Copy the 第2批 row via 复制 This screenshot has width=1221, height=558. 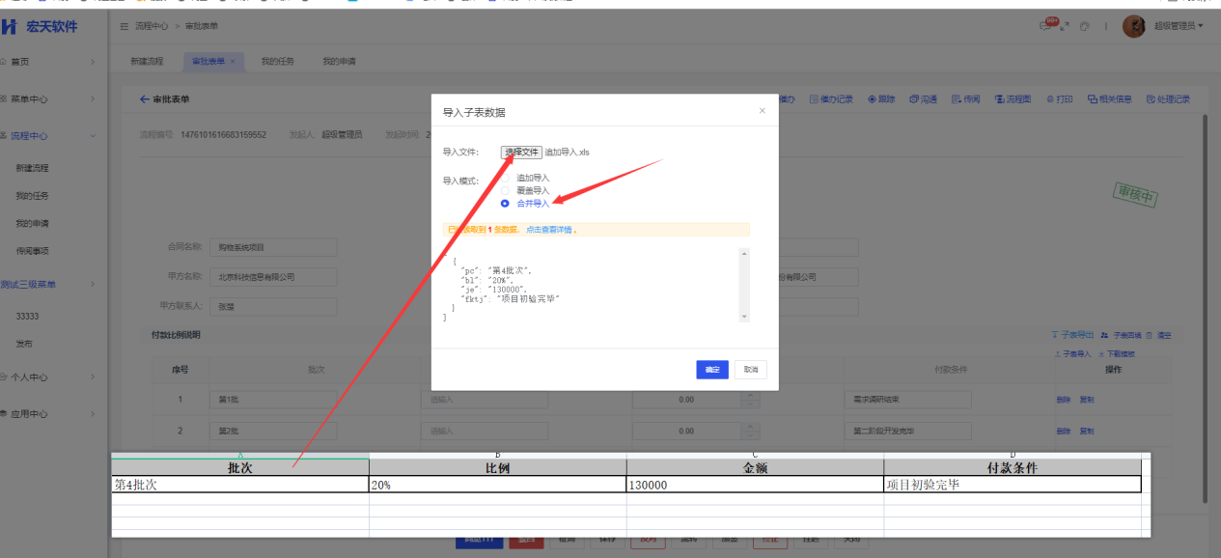pyautogui.click(x=1087, y=431)
